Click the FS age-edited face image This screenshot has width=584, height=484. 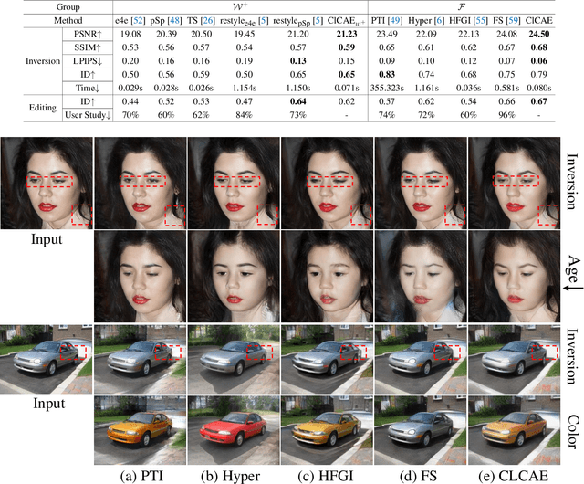[420, 274]
